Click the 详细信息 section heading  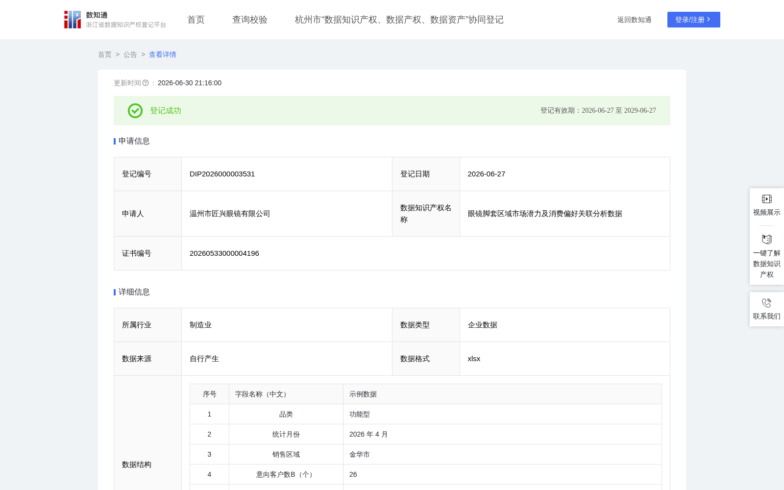click(x=134, y=292)
